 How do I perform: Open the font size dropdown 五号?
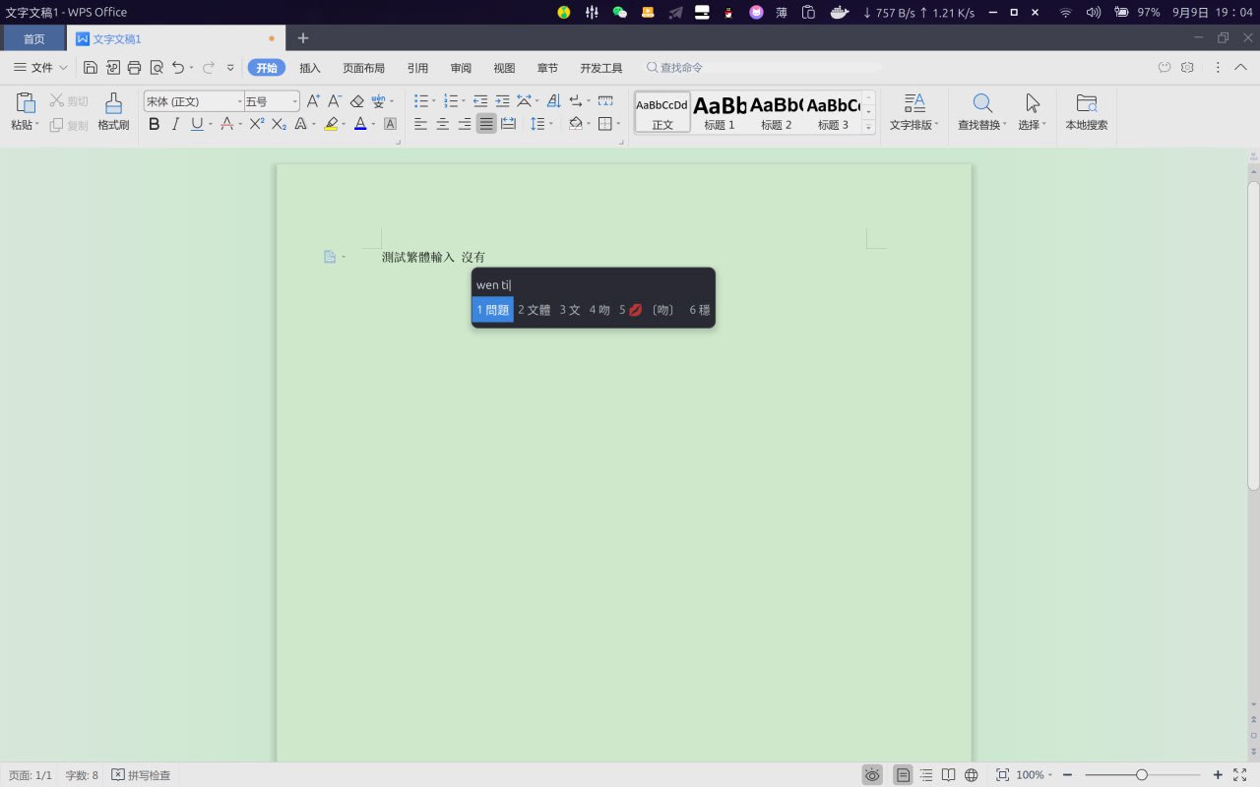point(294,101)
